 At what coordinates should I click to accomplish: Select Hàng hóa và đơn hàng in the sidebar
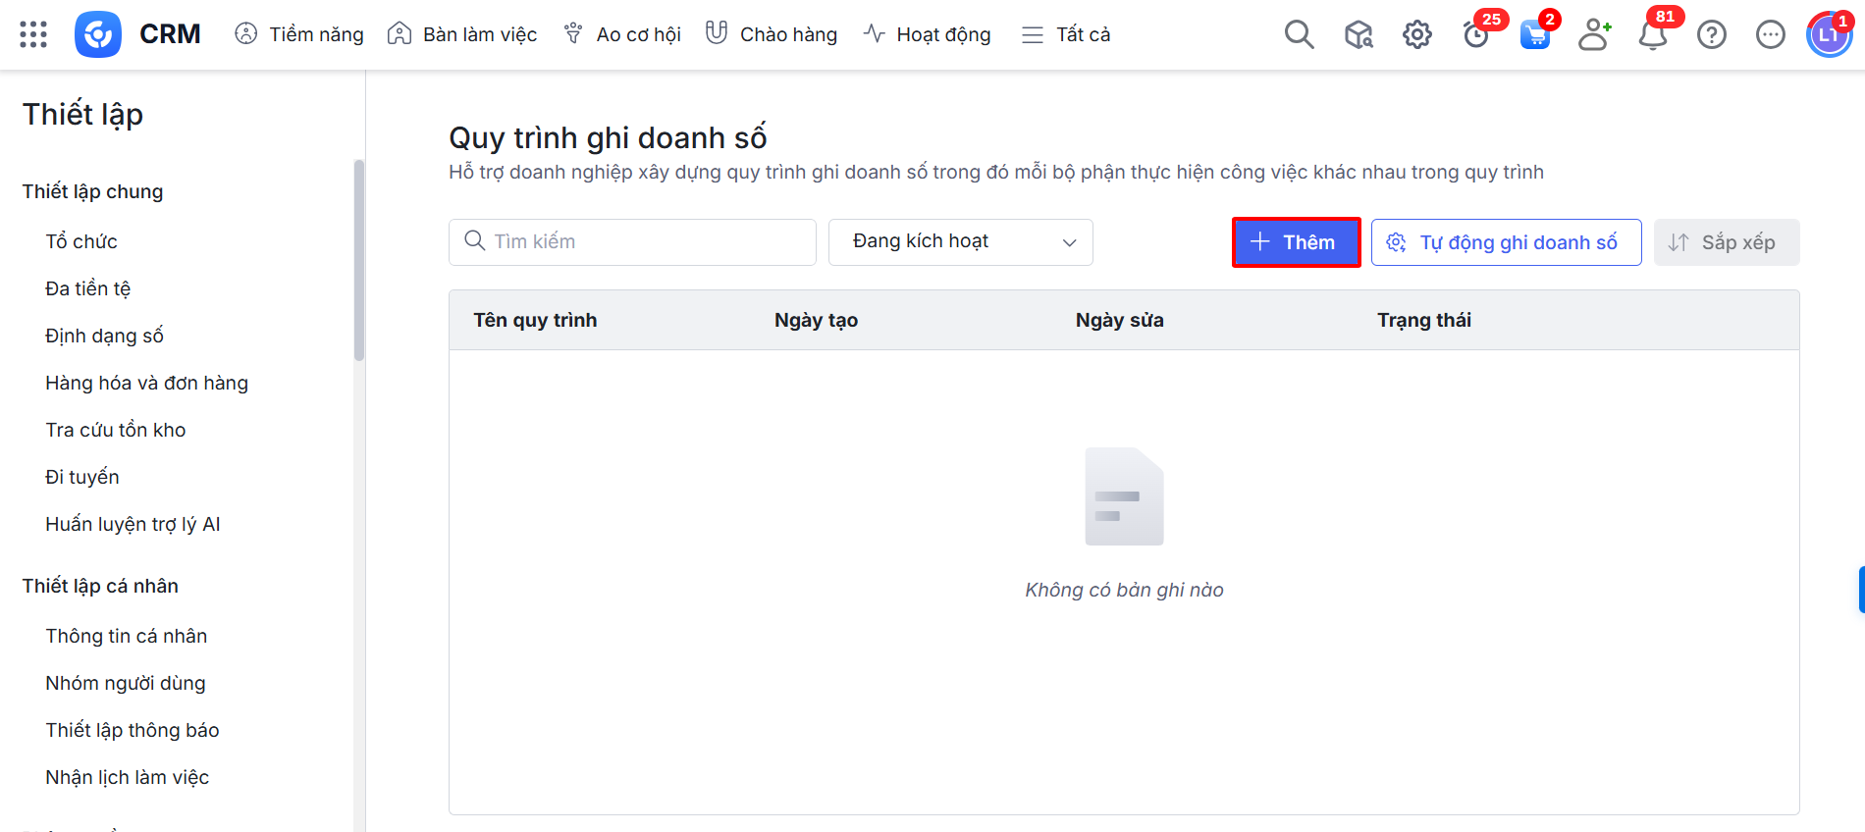(x=146, y=383)
